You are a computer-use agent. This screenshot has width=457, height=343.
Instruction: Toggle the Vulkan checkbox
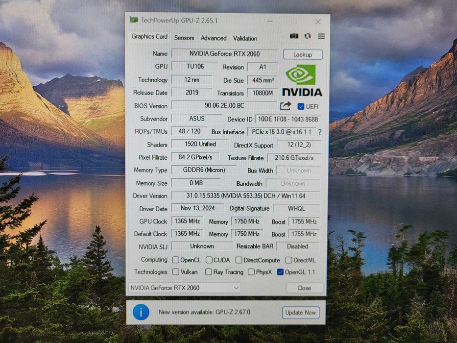(x=176, y=272)
